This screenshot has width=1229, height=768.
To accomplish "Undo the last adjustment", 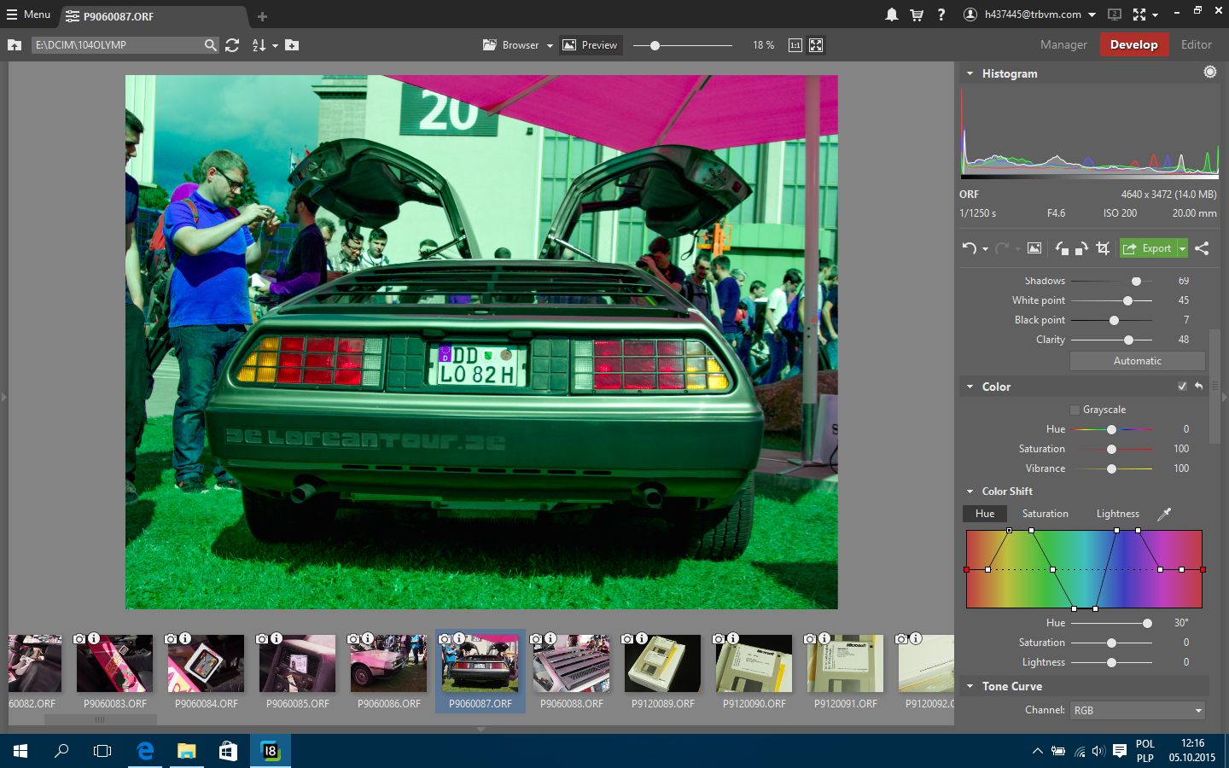I will click(x=969, y=248).
